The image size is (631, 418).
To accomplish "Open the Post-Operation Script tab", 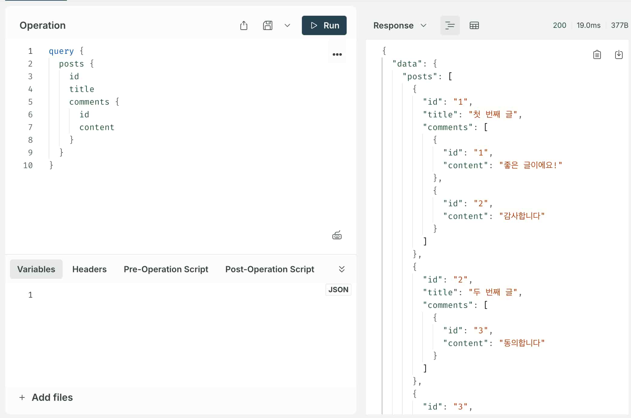I will click(270, 269).
